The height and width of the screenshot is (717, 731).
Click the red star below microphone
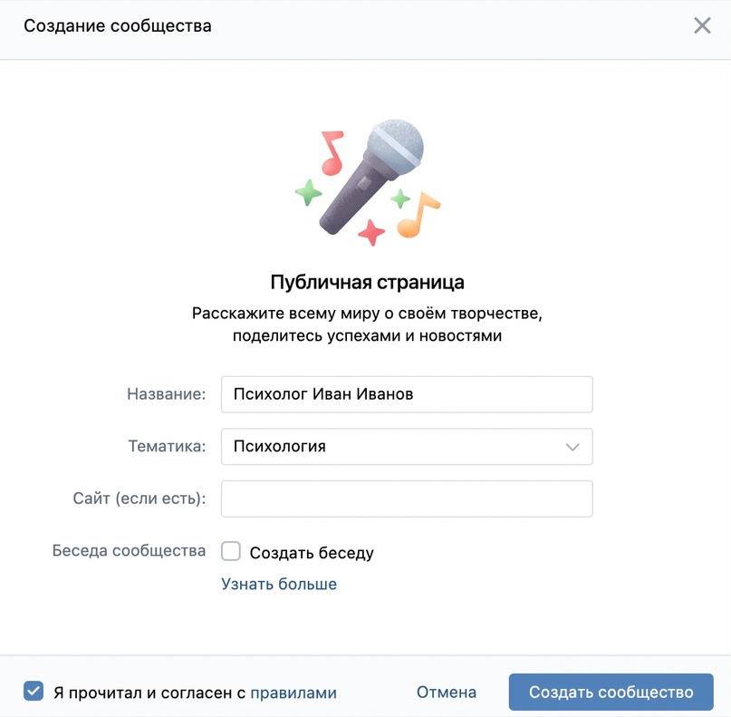pos(371,232)
